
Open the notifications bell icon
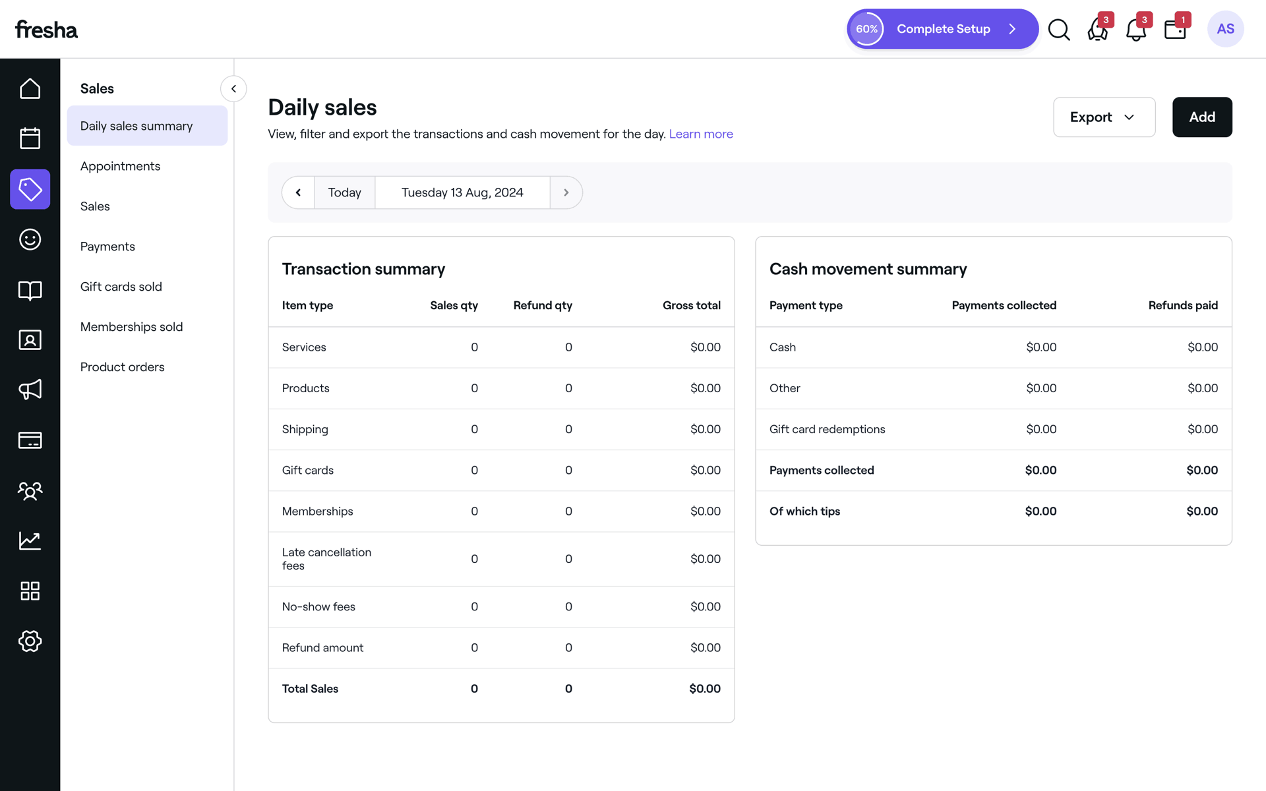(1136, 29)
